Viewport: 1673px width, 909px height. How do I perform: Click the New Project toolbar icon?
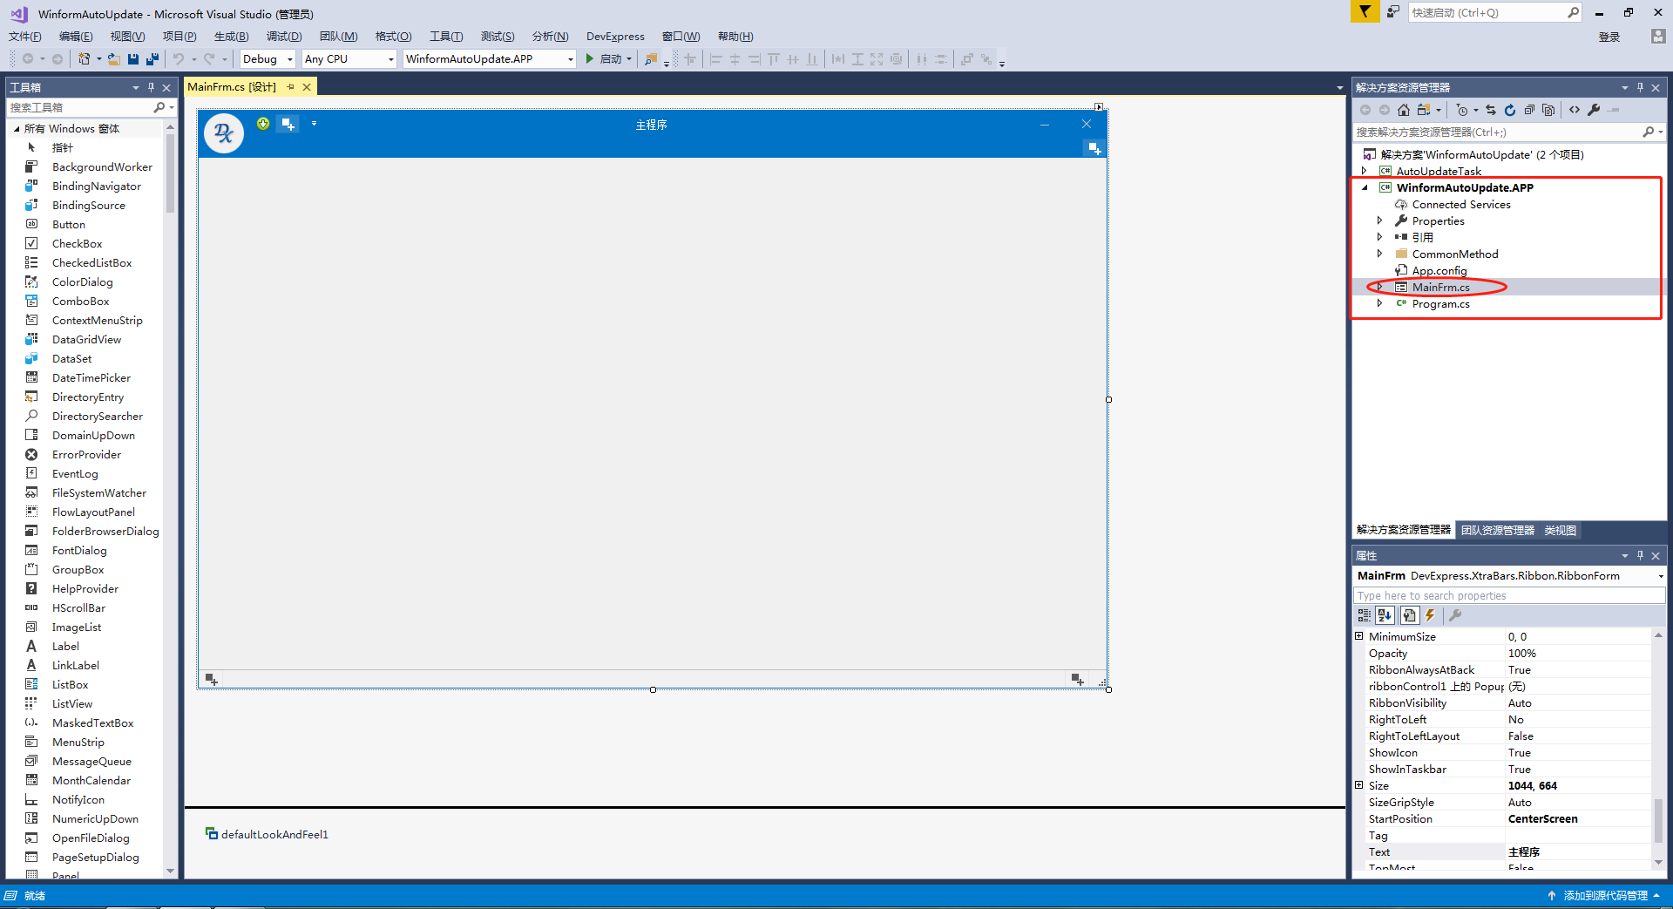coord(84,58)
